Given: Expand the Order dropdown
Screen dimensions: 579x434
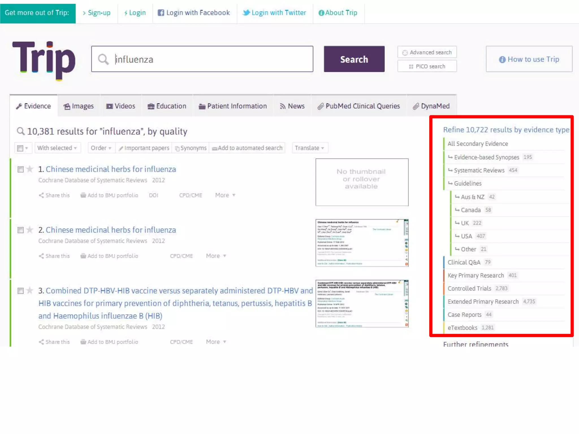Looking at the screenshot, I should 101,148.
